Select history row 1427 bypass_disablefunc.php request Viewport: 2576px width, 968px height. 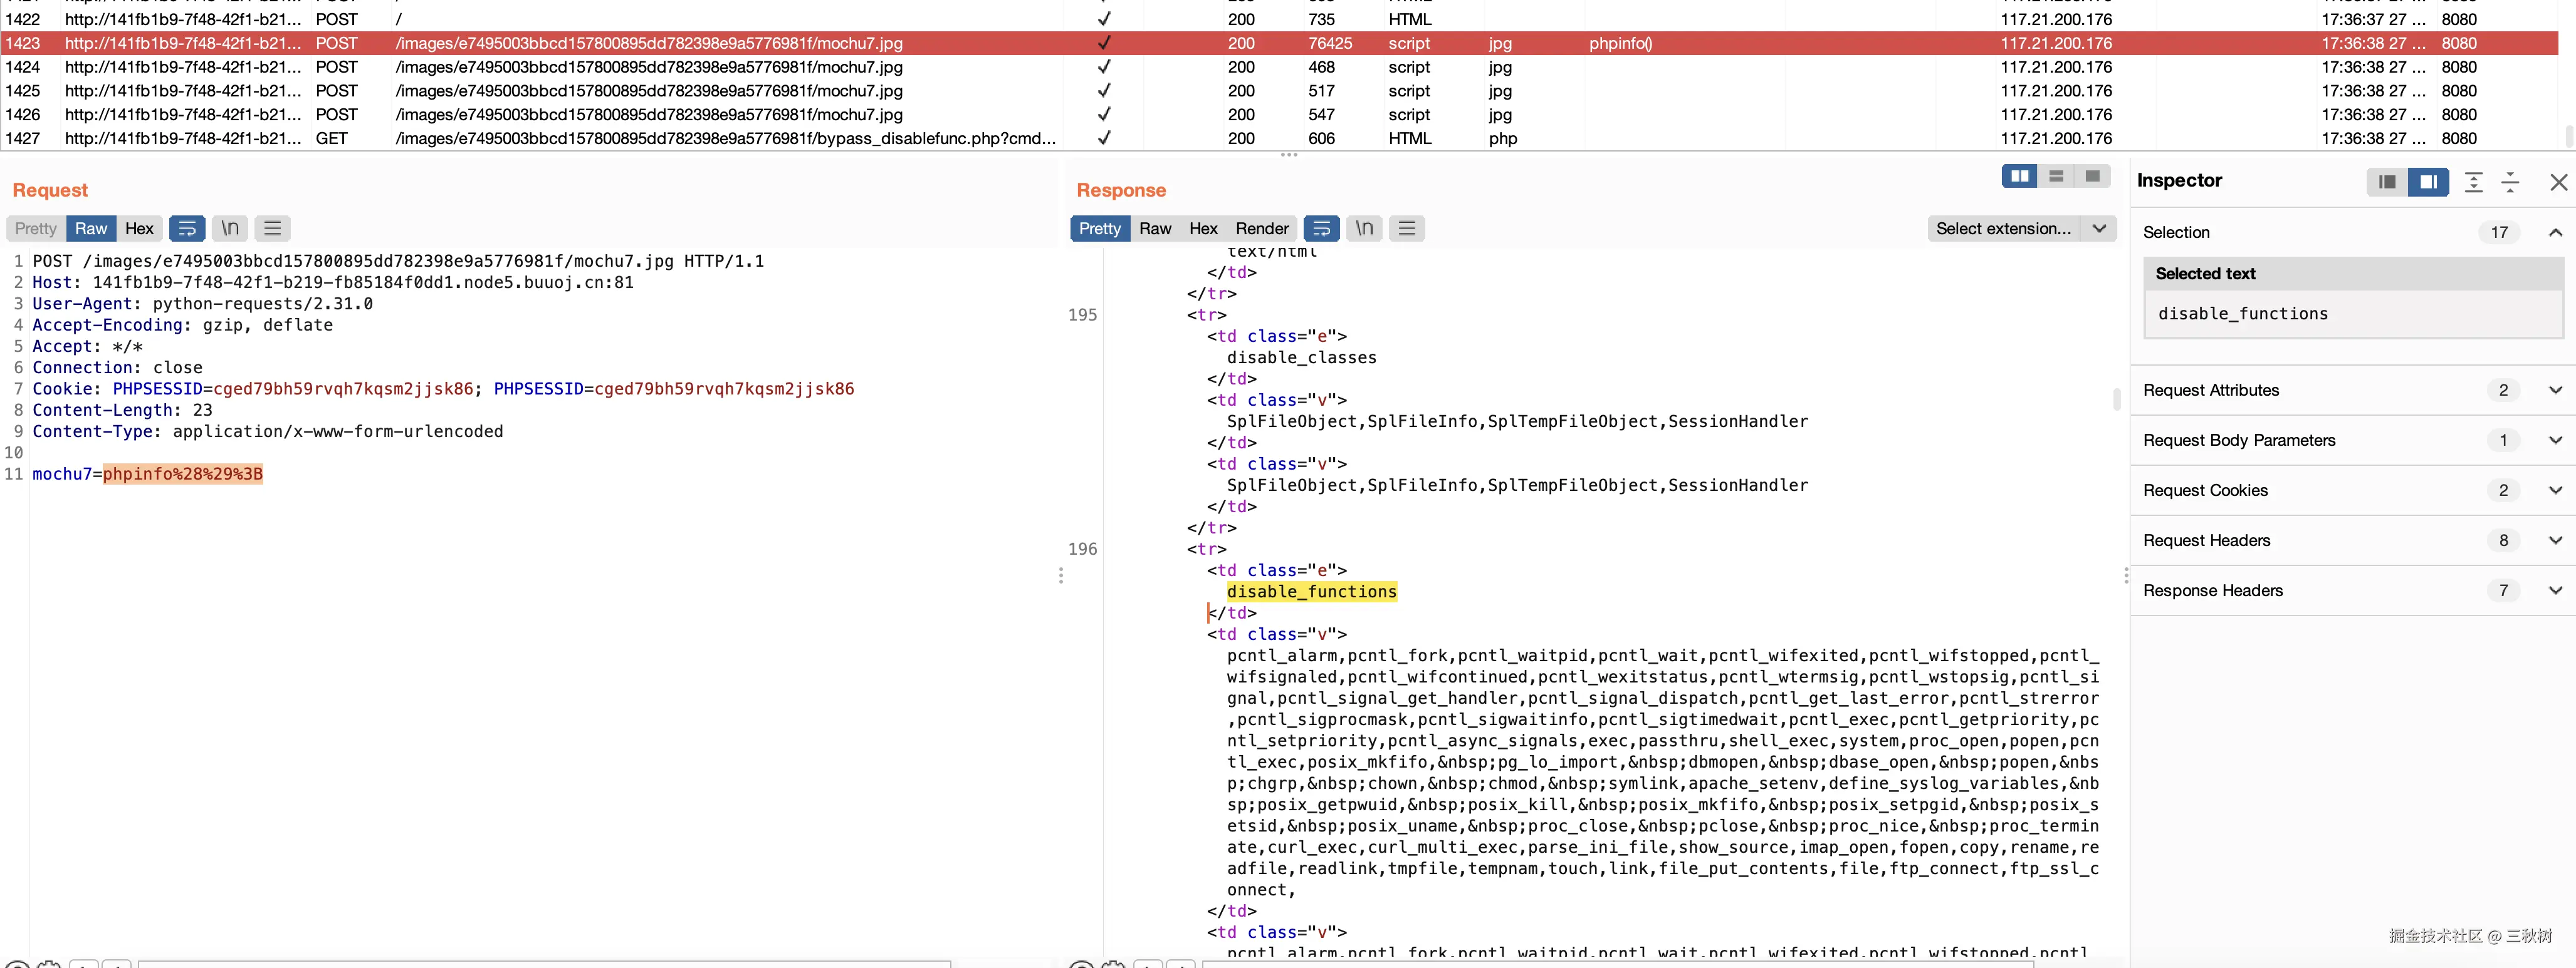pyautogui.click(x=725, y=139)
